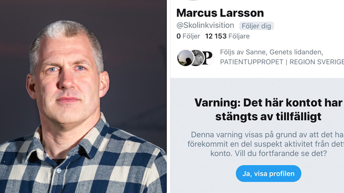Click the "Vill du fortfarande se det?" question

coord(281,153)
